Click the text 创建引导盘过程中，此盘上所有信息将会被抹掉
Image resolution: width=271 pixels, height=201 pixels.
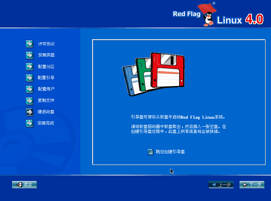pyautogui.click(x=175, y=131)
